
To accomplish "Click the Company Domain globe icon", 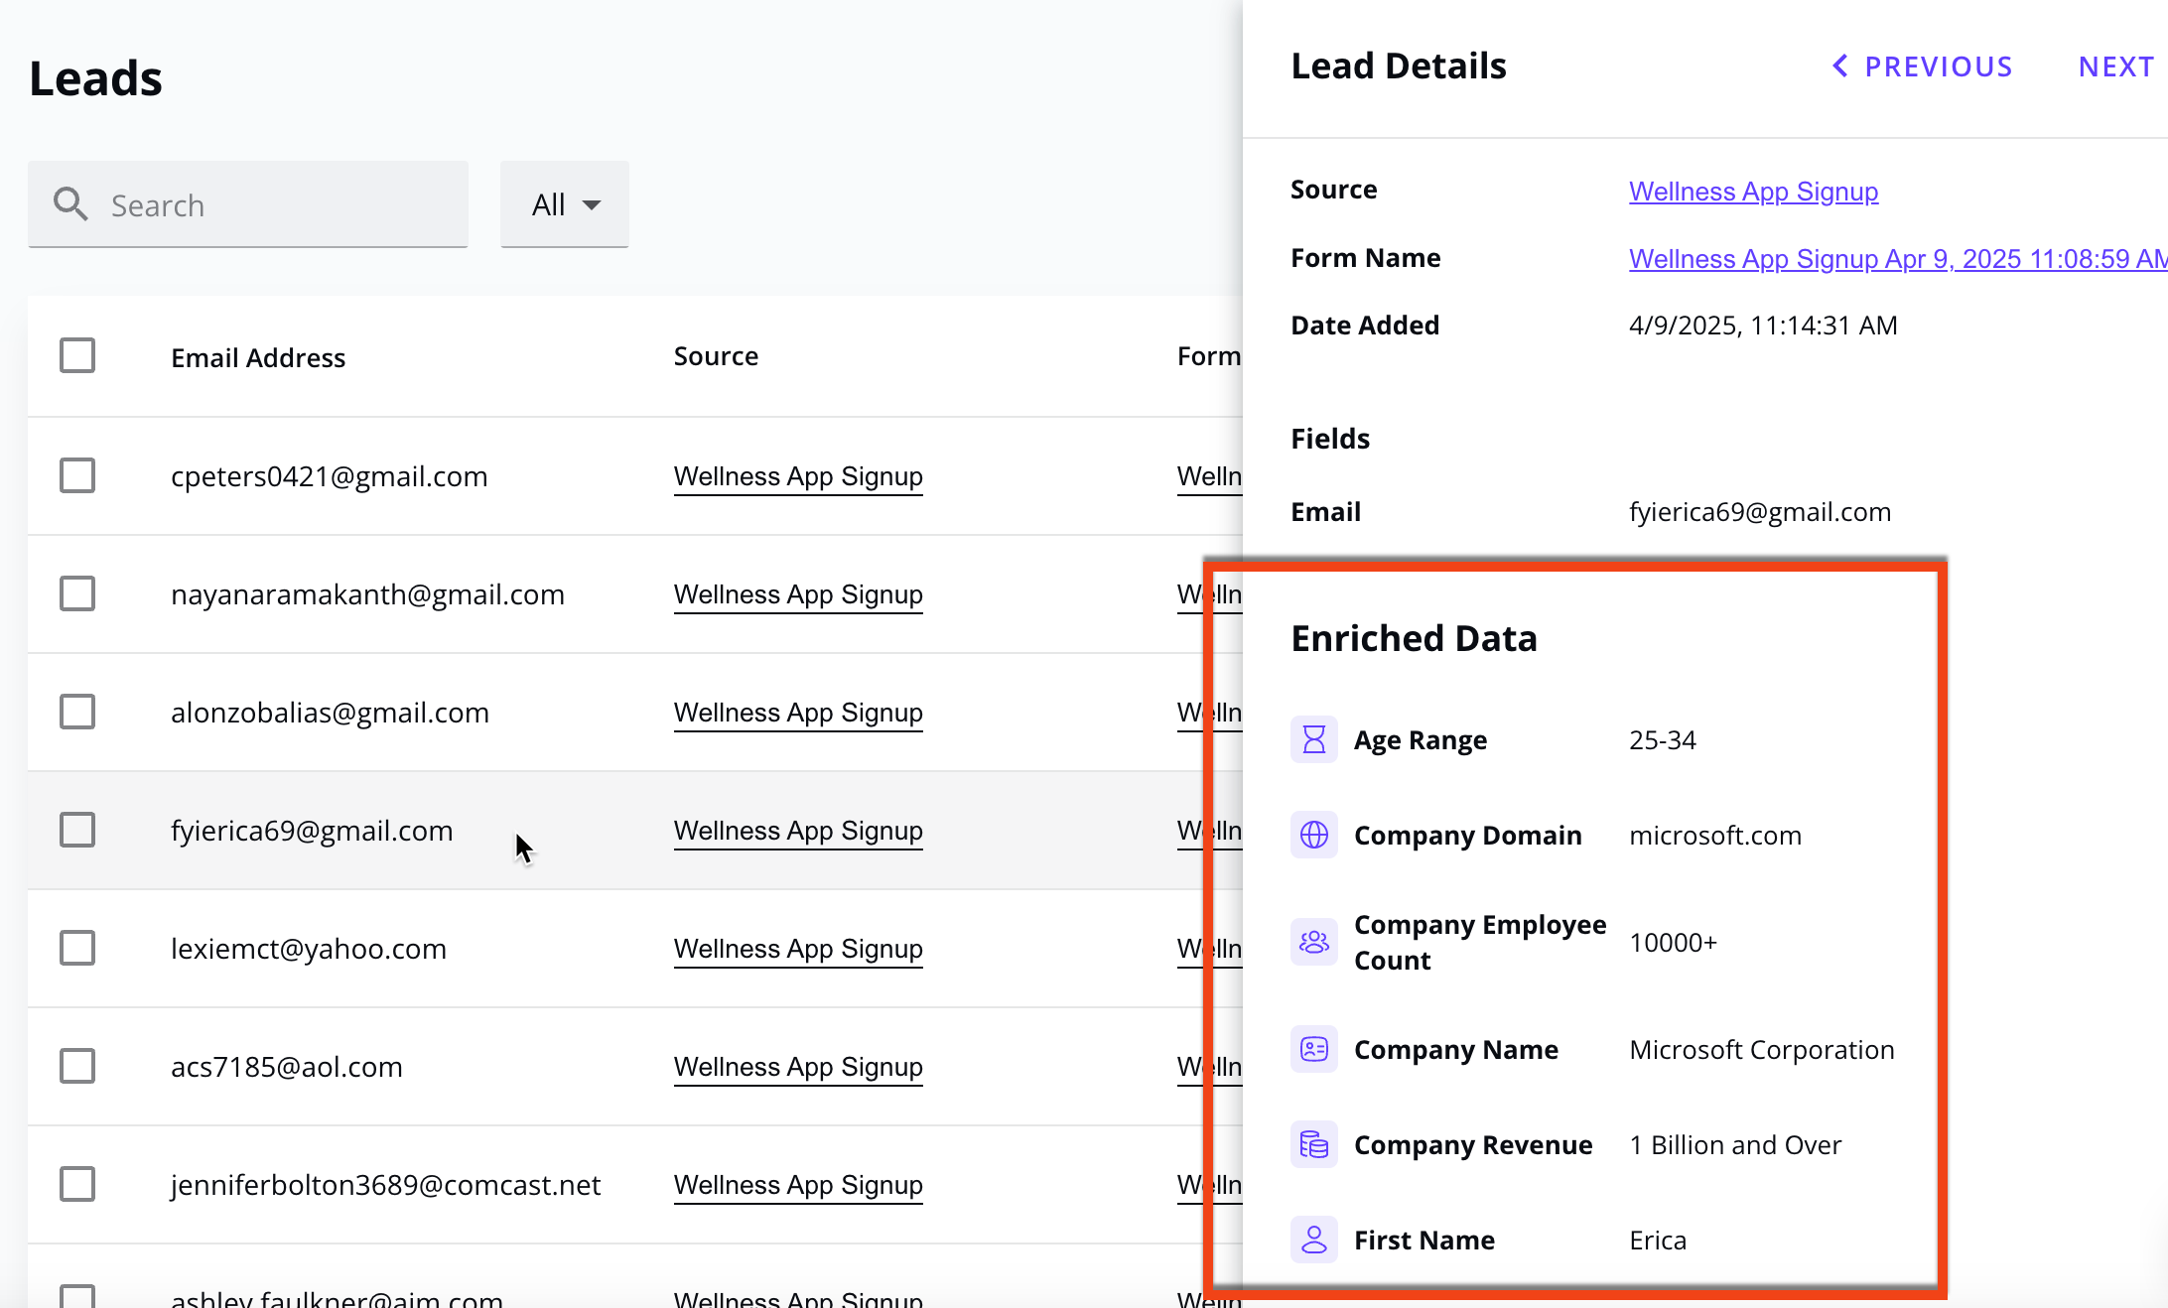I will (x=1313, y=835).
